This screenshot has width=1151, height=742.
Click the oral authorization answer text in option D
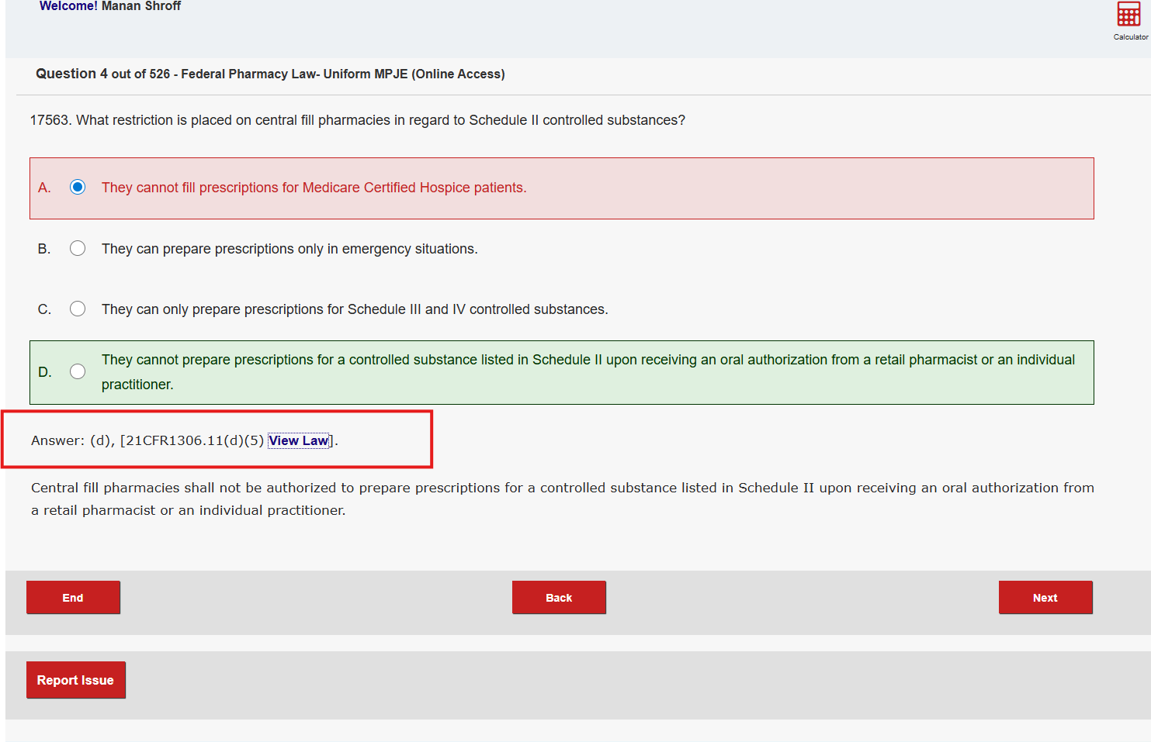[588, 361]
